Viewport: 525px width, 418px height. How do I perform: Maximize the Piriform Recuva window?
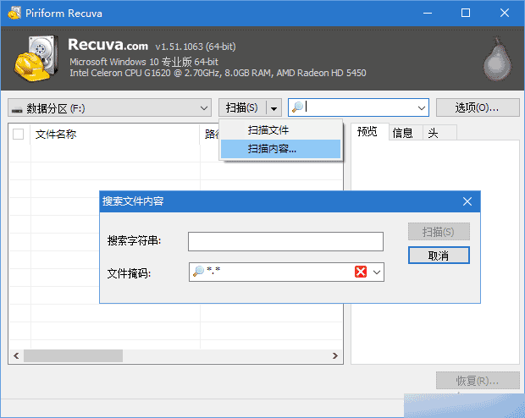(x=466, y=14)
